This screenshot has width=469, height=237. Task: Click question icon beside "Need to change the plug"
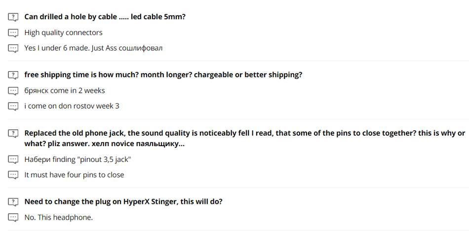pos(13,202)
